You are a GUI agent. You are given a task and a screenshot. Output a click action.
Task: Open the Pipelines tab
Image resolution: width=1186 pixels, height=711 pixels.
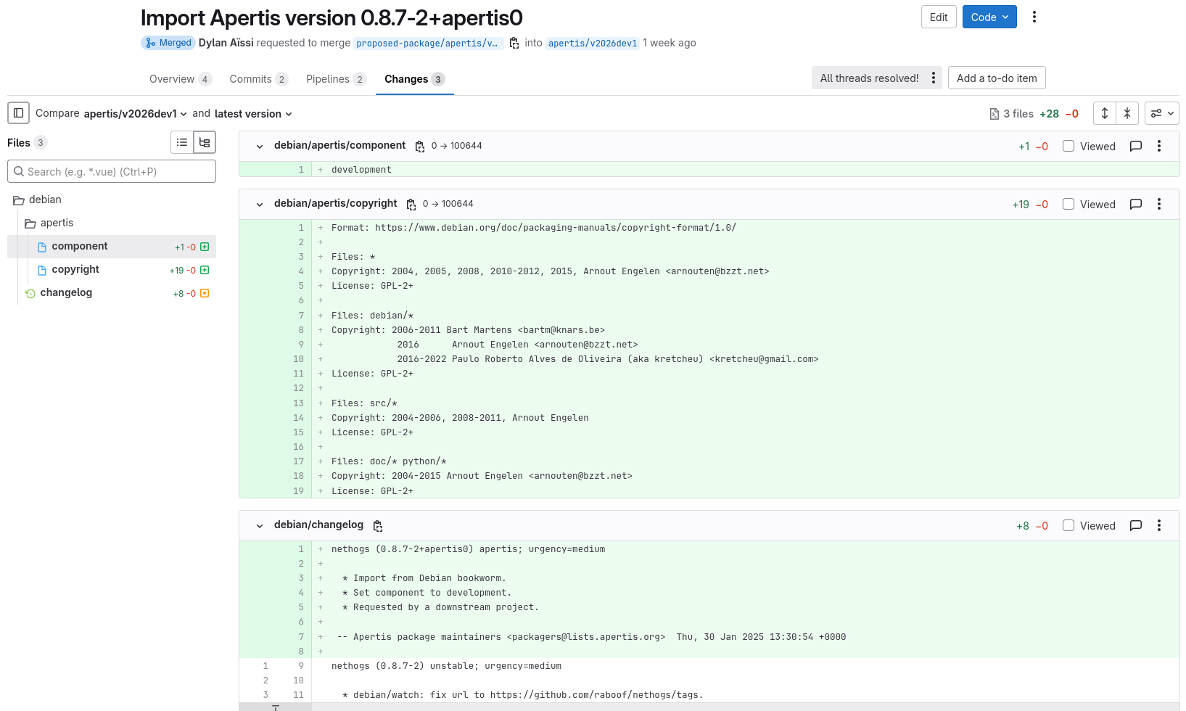[328, 79]
